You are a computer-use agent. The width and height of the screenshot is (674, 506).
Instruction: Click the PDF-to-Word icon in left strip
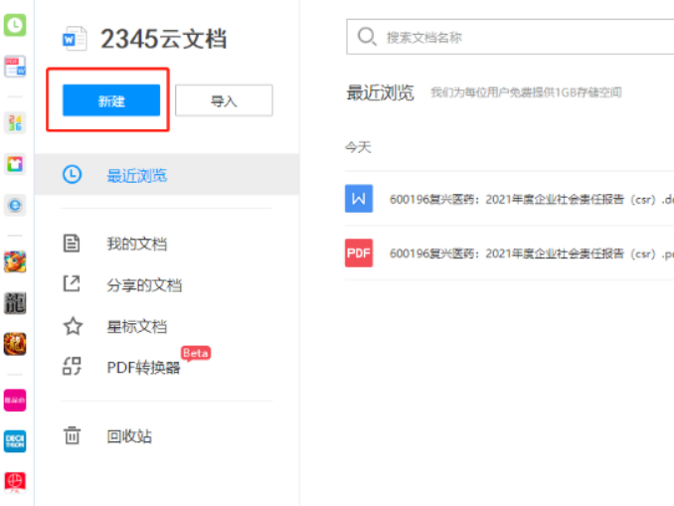(x=15, y=67)
